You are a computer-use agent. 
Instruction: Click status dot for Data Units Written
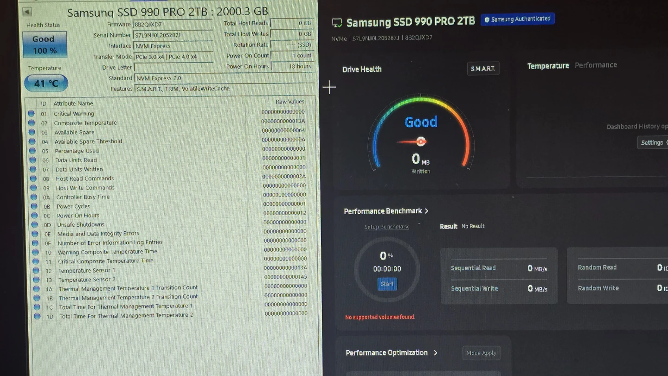pos(33,169)
